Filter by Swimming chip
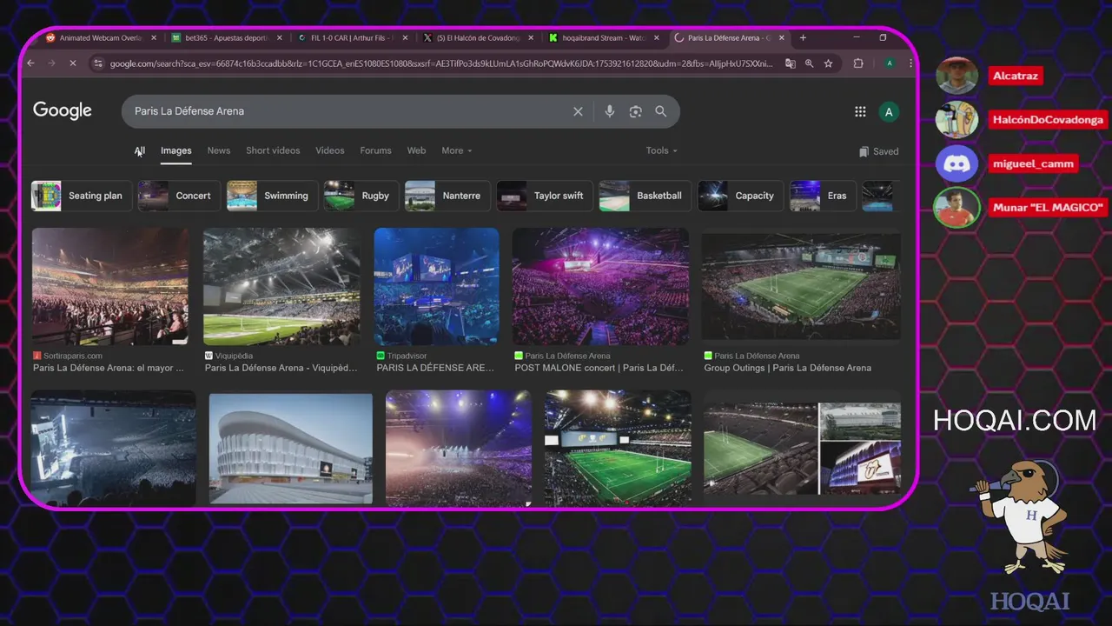Screen dimensions: 1112x626 coord(272,196)
